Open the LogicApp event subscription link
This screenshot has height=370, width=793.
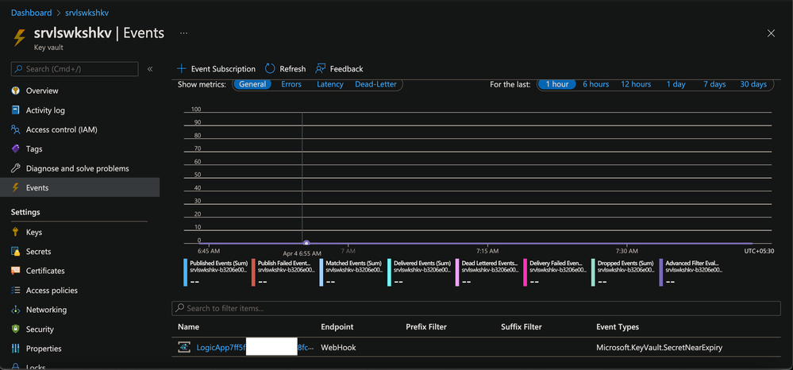coord(254,348)
